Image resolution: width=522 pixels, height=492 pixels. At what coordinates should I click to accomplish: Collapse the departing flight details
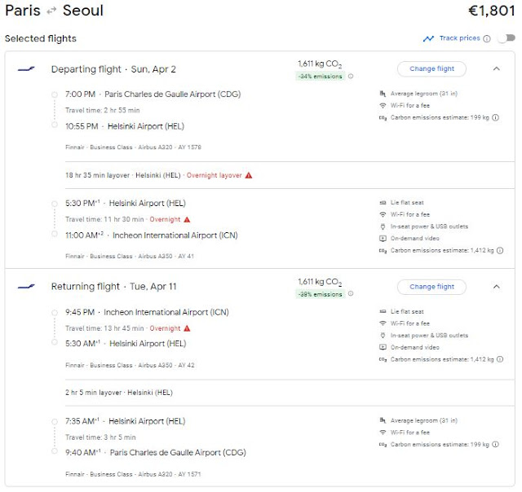click(x=497, y=68)
